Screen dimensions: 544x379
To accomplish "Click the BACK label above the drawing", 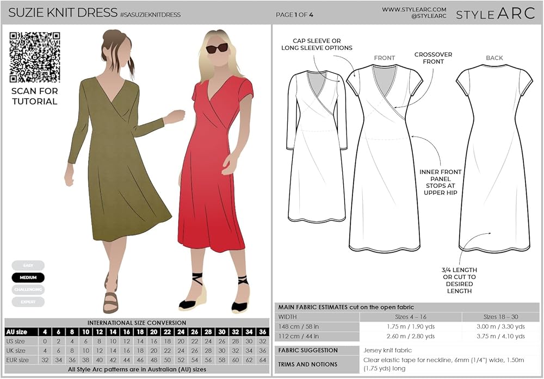I will (x=494, y=58).
